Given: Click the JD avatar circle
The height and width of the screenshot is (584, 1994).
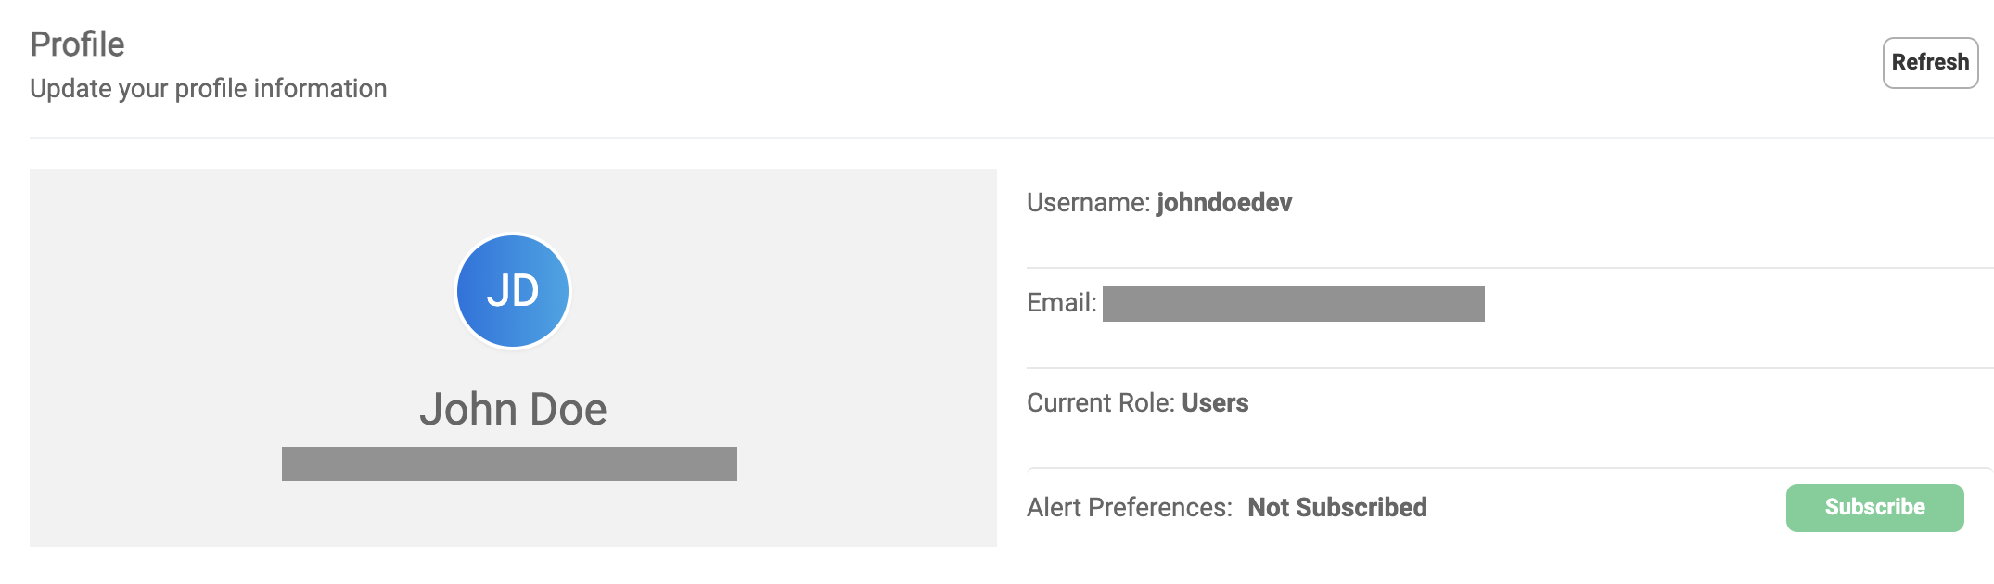Looking at the screenshot, I should coord(513,291).
